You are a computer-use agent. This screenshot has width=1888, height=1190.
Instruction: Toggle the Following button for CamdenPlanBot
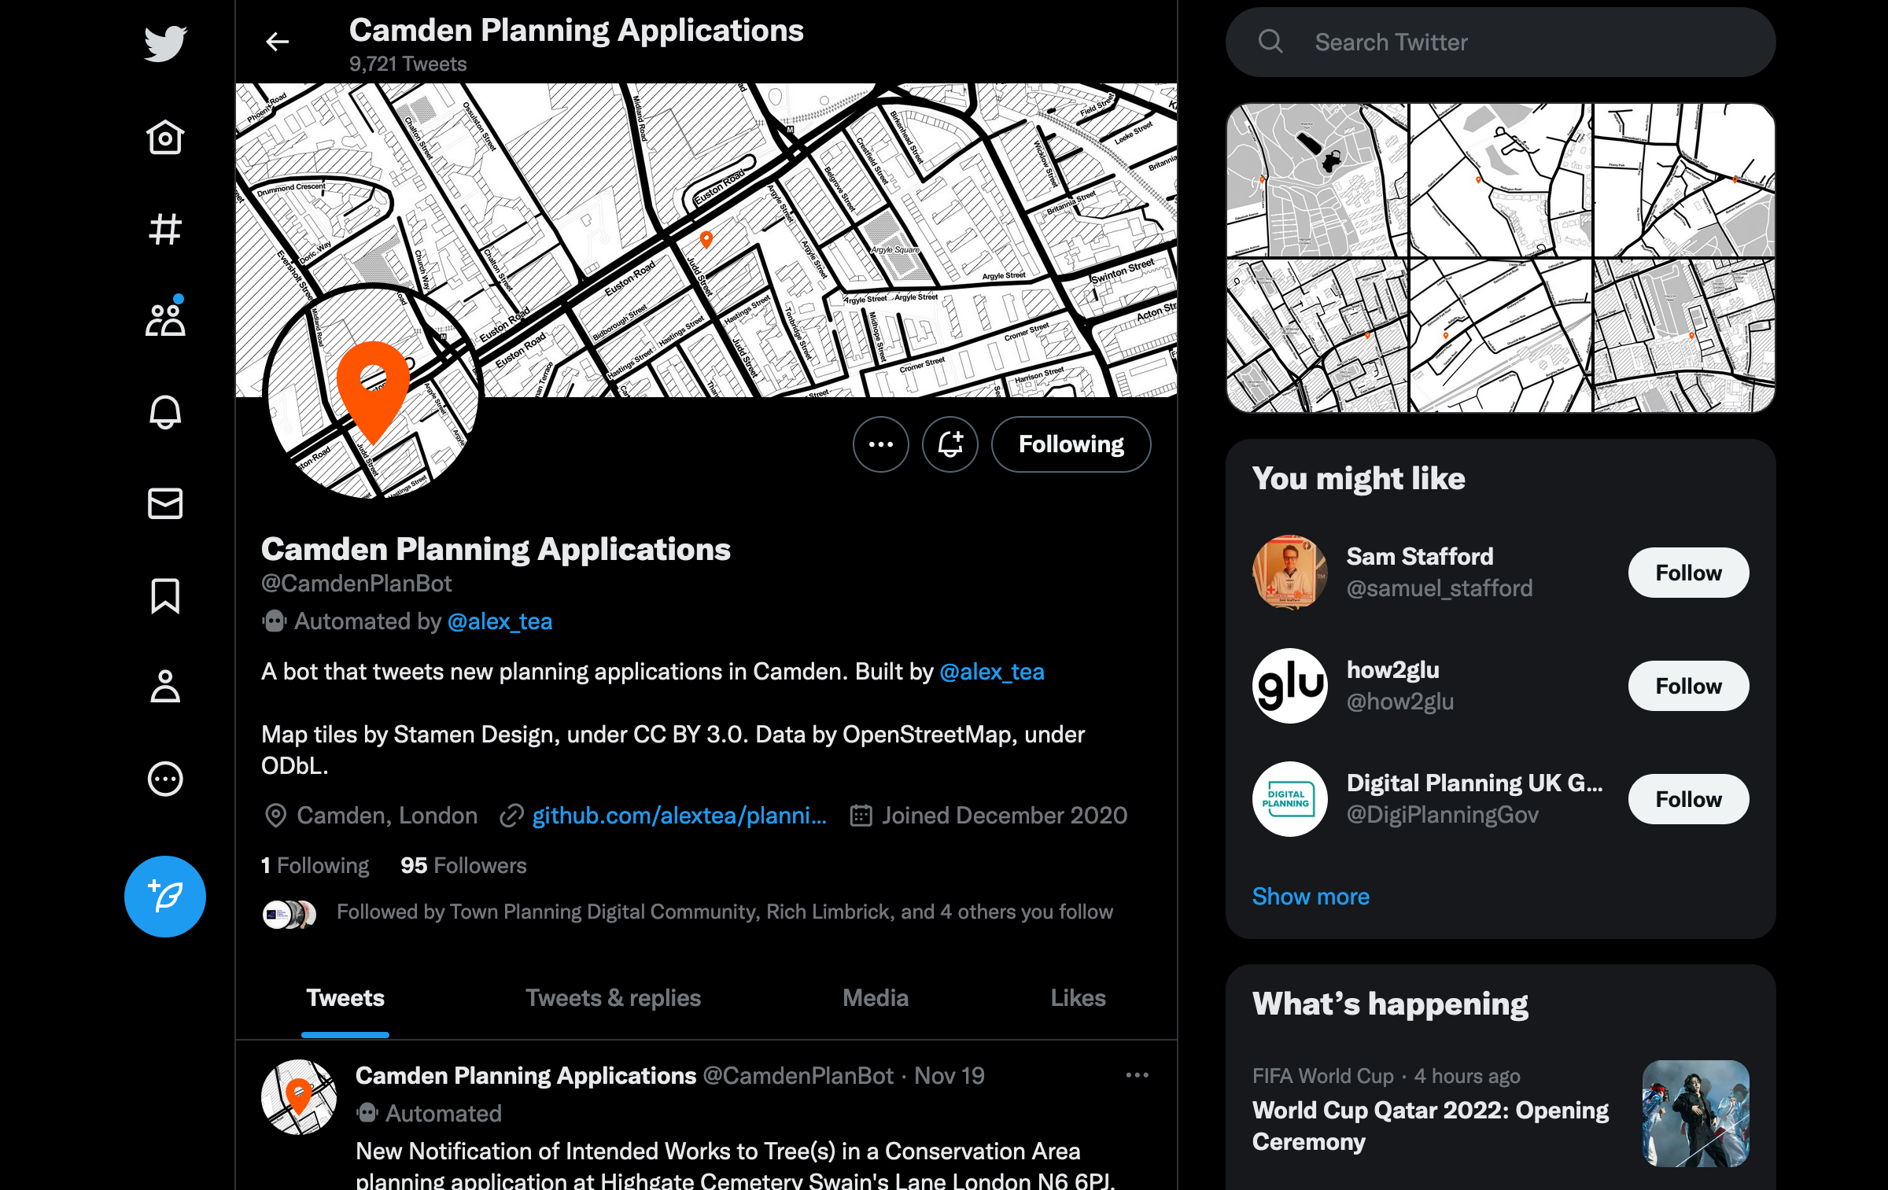pyautogui.click(x=1071, y=444)
